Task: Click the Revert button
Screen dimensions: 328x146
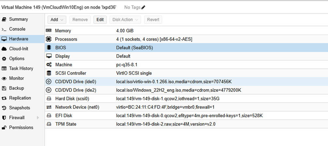Action: [x=153, y=20]
